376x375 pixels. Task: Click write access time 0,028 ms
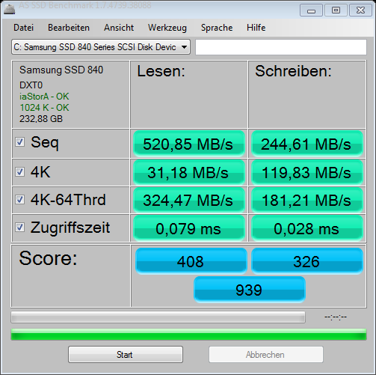307,228
